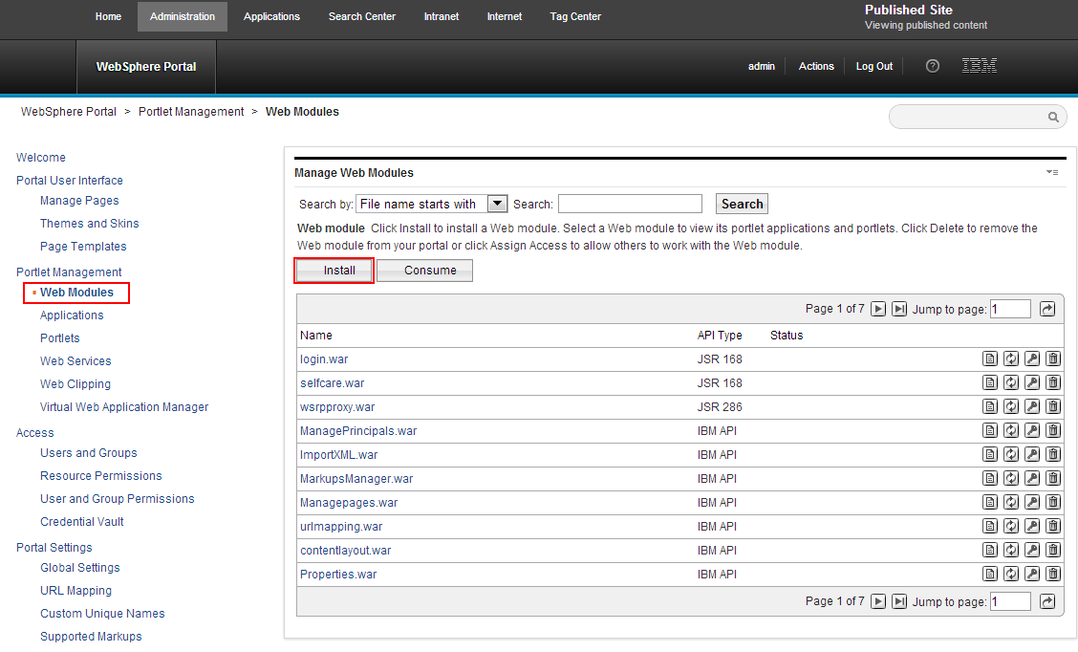Focus the Search text field in portlet
Image resolution: width=1078 pixels, height=652 pixels.
630,204
